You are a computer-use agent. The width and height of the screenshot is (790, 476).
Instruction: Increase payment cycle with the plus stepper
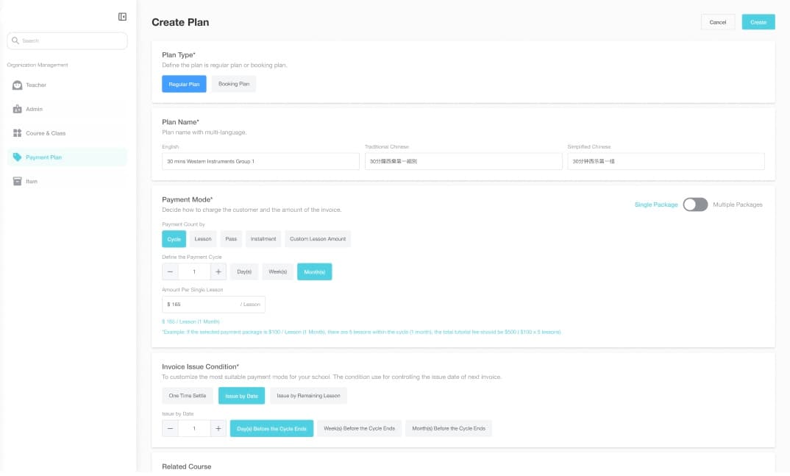218,271
